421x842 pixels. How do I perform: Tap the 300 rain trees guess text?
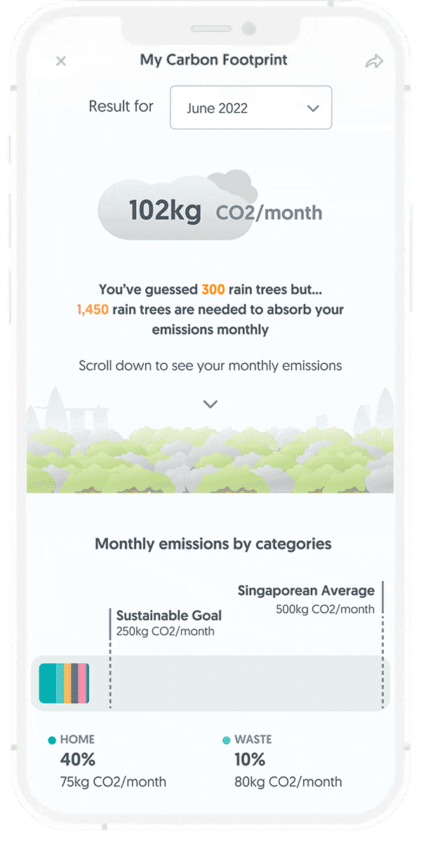[212, 289]
